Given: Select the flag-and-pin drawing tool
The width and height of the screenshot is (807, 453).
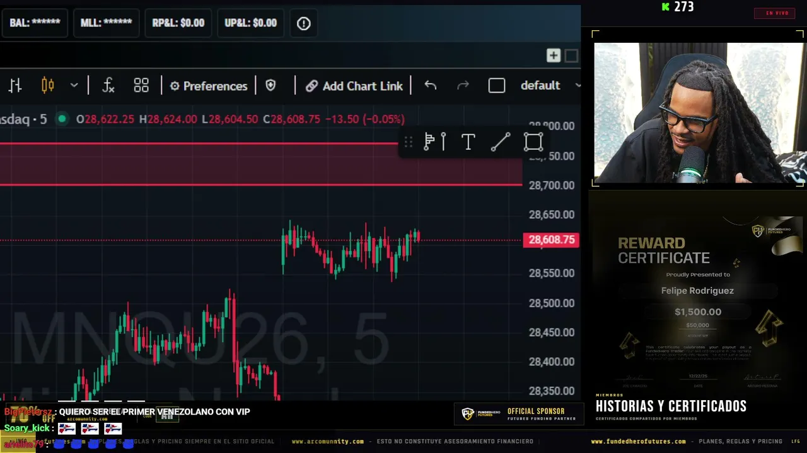Looking at the screenshot, I should [x=435, y=142].
